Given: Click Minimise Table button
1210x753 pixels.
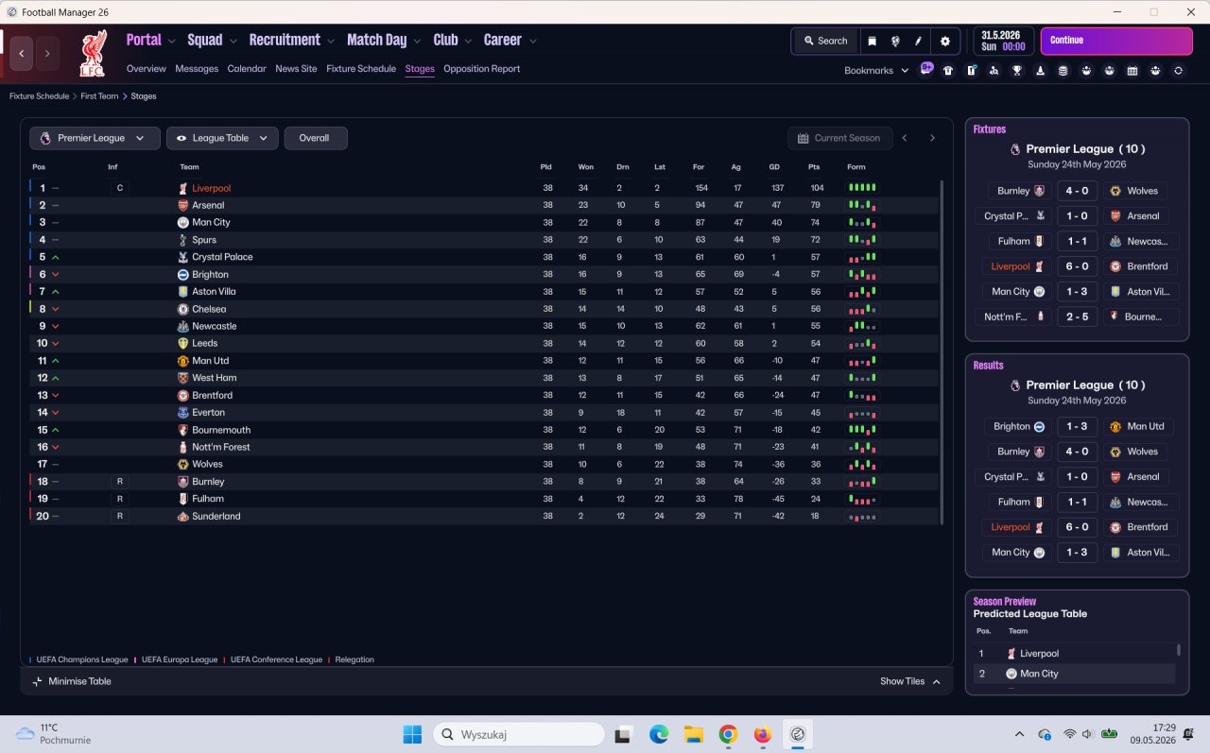Looking at the screenshot, I should [72, 681].
